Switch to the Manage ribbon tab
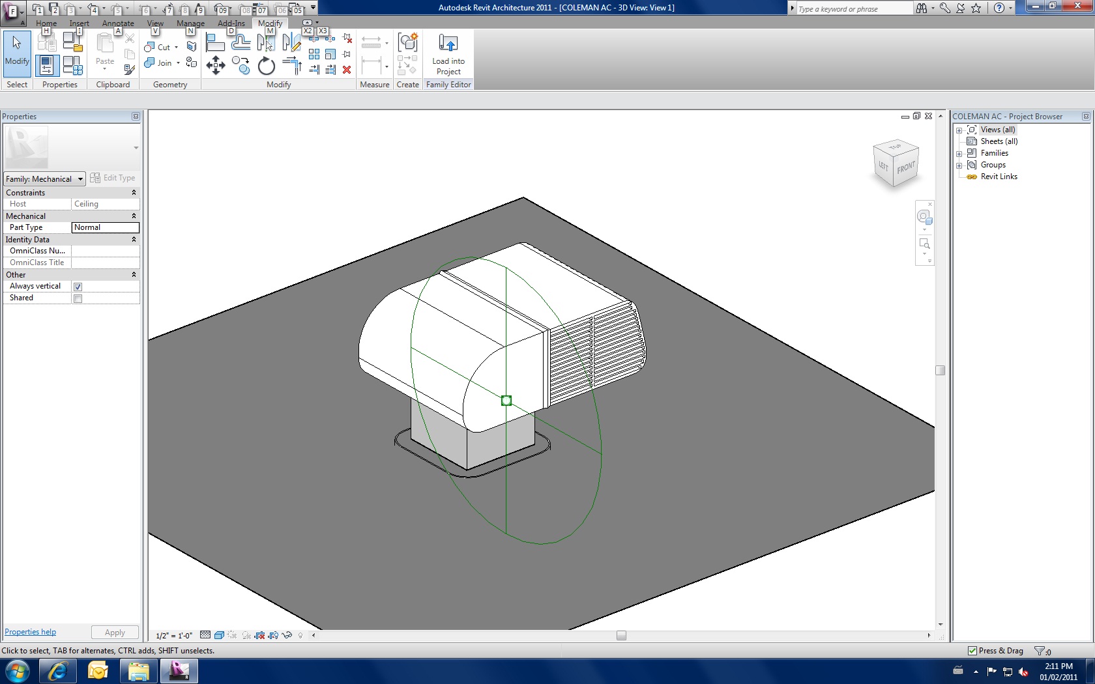This screenshot has height=684, width=1095. 190,23
